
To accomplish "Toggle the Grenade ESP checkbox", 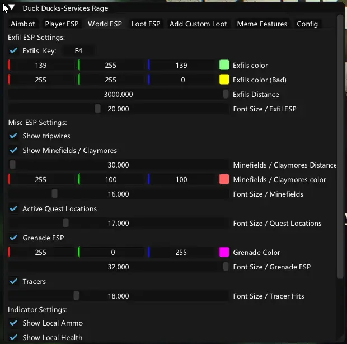I will pyautogui.click(x=14, y=238).
